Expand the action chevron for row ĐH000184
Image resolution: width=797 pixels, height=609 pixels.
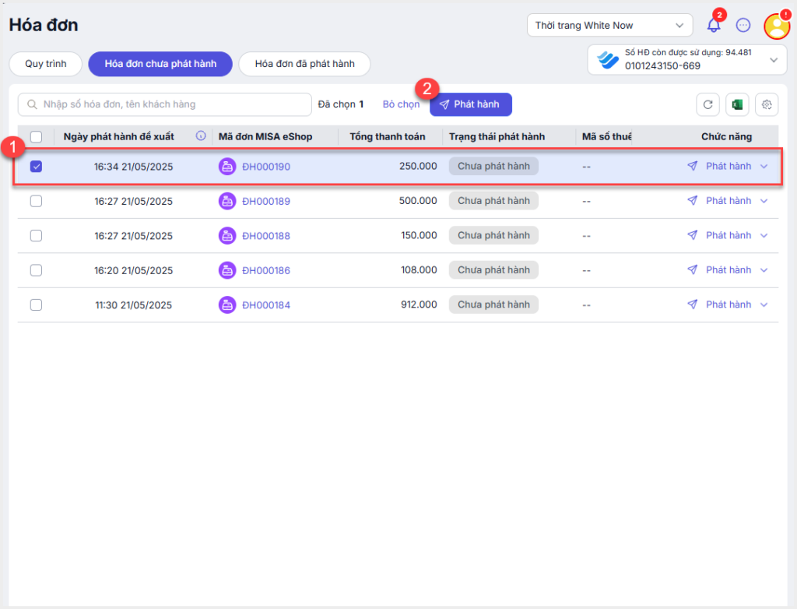764,304
